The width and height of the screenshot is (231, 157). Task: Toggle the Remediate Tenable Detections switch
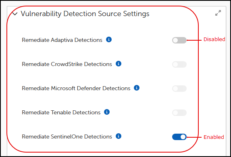pyautogui.click(x=179, y=113)
